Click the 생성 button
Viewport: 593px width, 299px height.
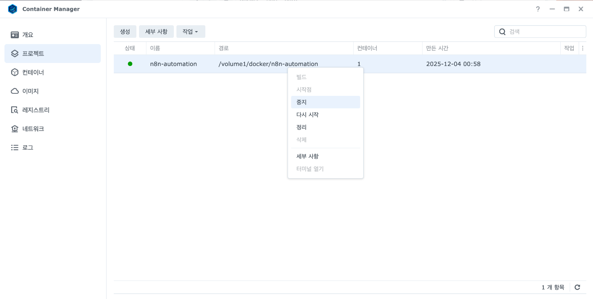(x=125, y=31)
